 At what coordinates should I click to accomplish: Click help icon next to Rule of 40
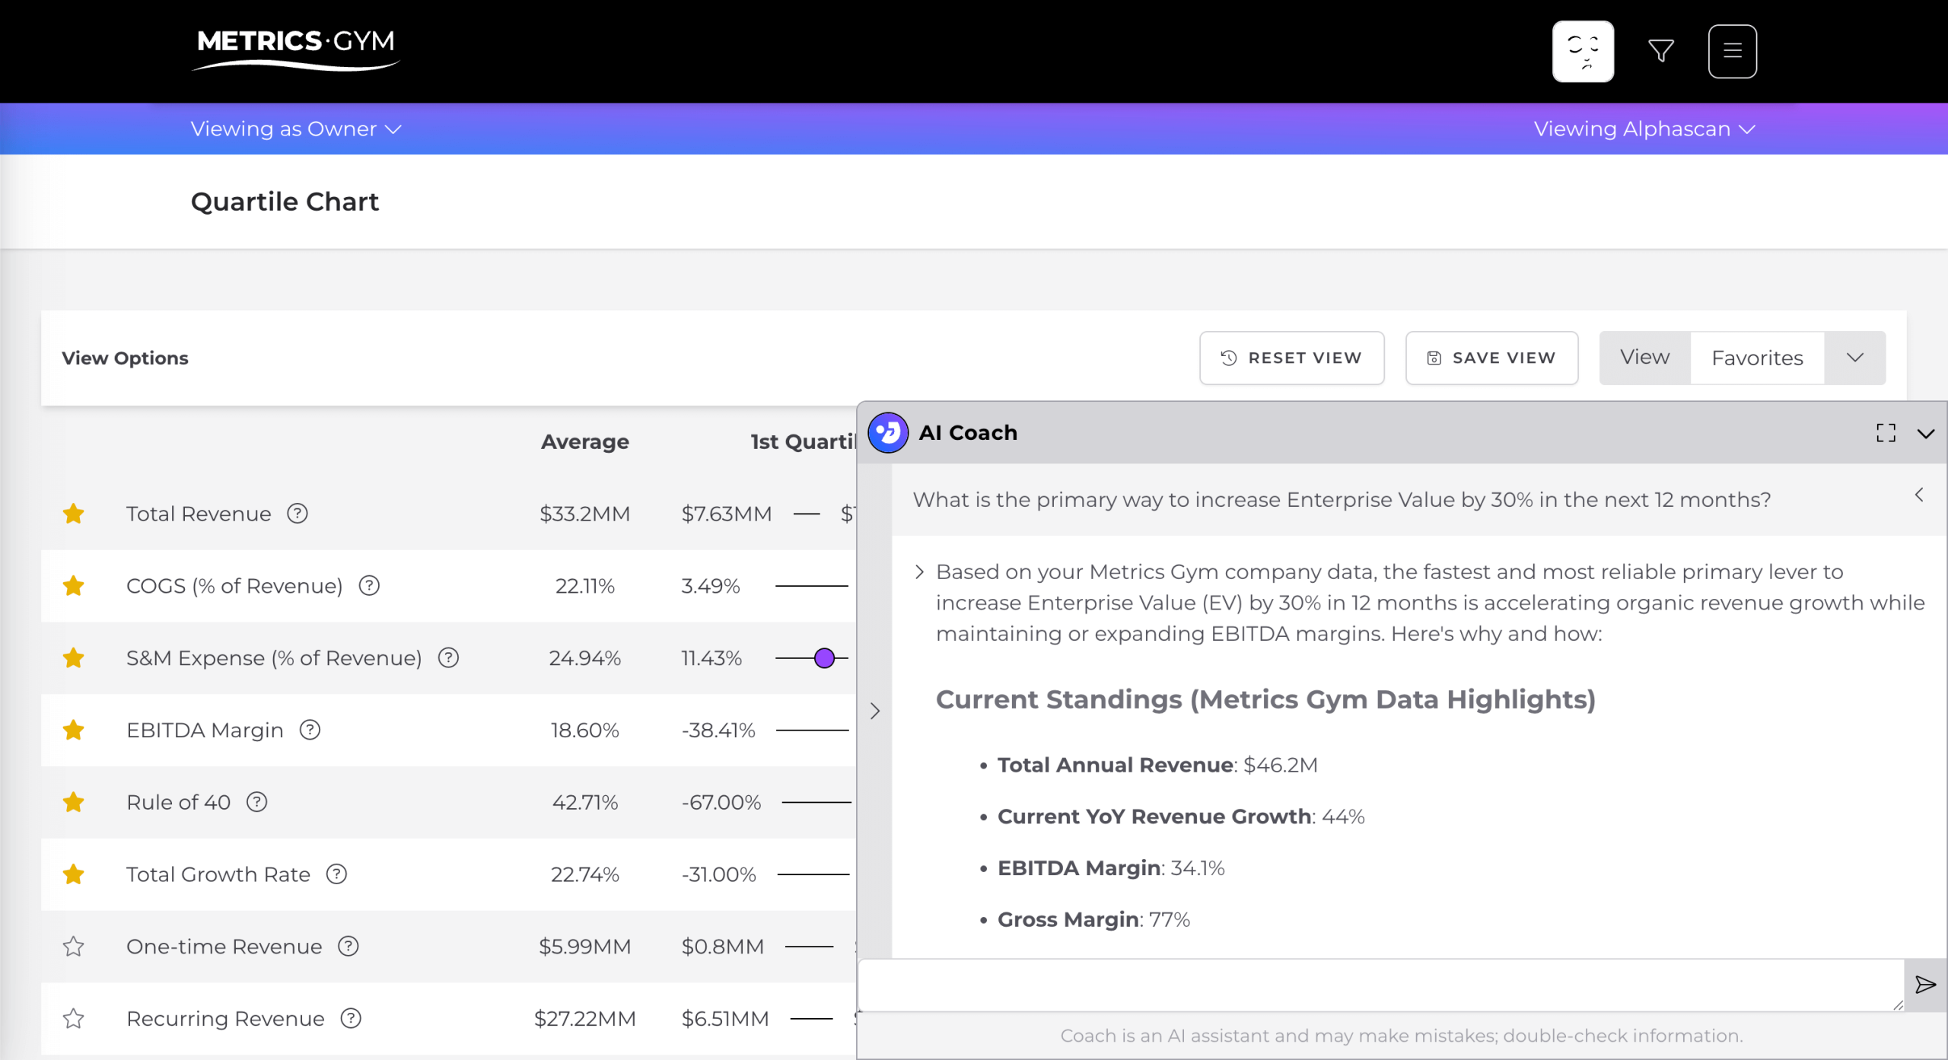click(x=257, y=802)
